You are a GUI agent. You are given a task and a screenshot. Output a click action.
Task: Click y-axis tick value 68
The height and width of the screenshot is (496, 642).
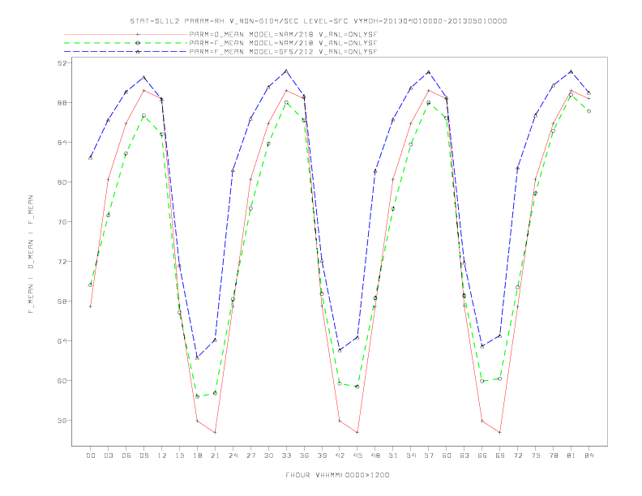62,301
